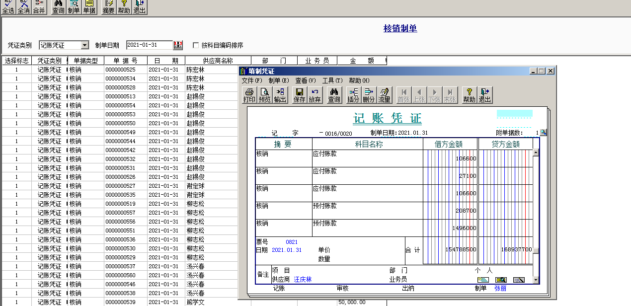Click 查询 search icon in voucher window
631x306 pixels.
click(x=334, y=95)
